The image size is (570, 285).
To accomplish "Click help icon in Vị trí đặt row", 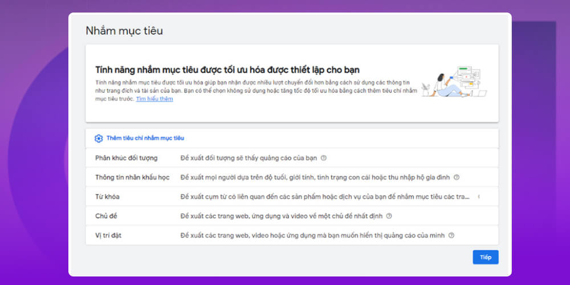I will point(451,235).
